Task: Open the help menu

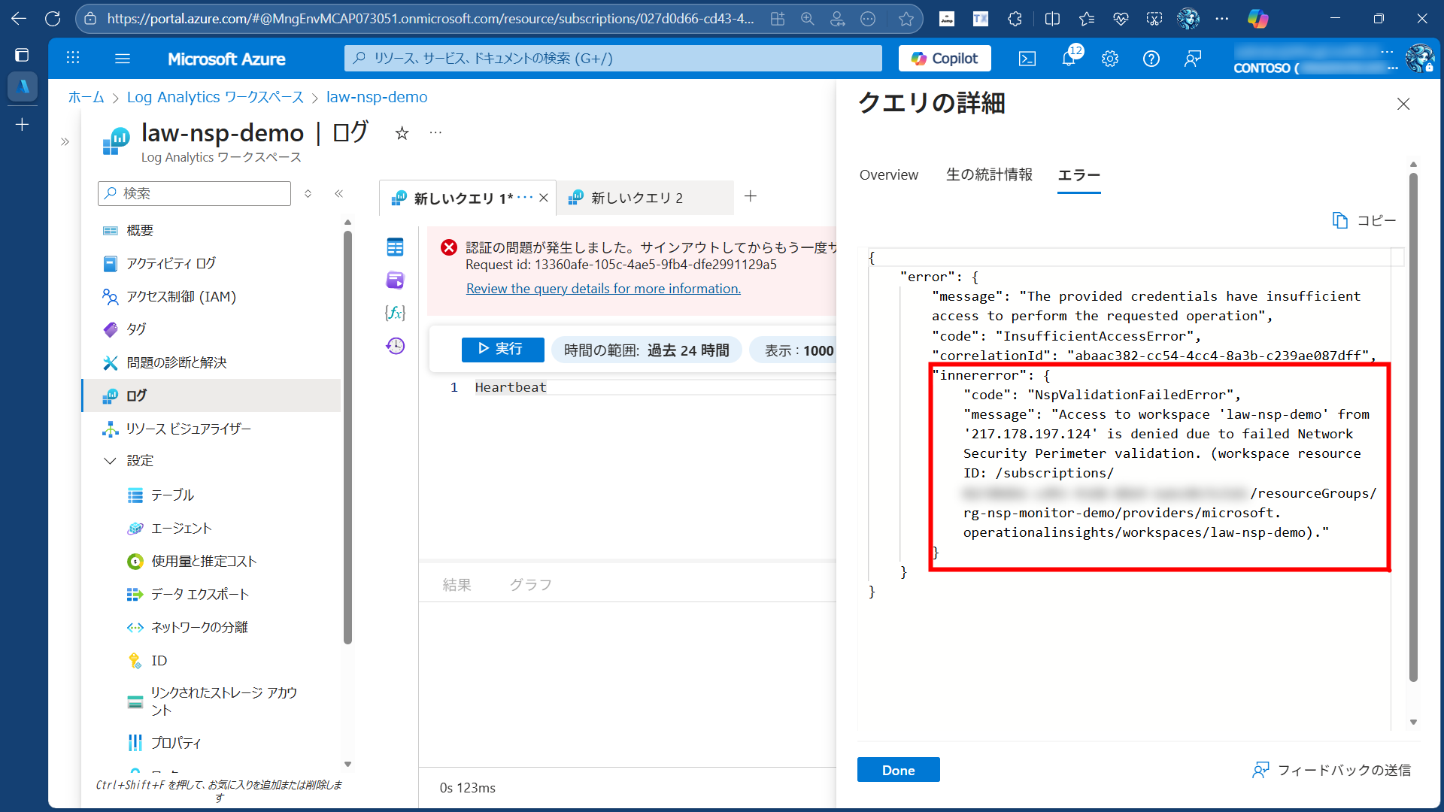Action: coord(1151,58)
